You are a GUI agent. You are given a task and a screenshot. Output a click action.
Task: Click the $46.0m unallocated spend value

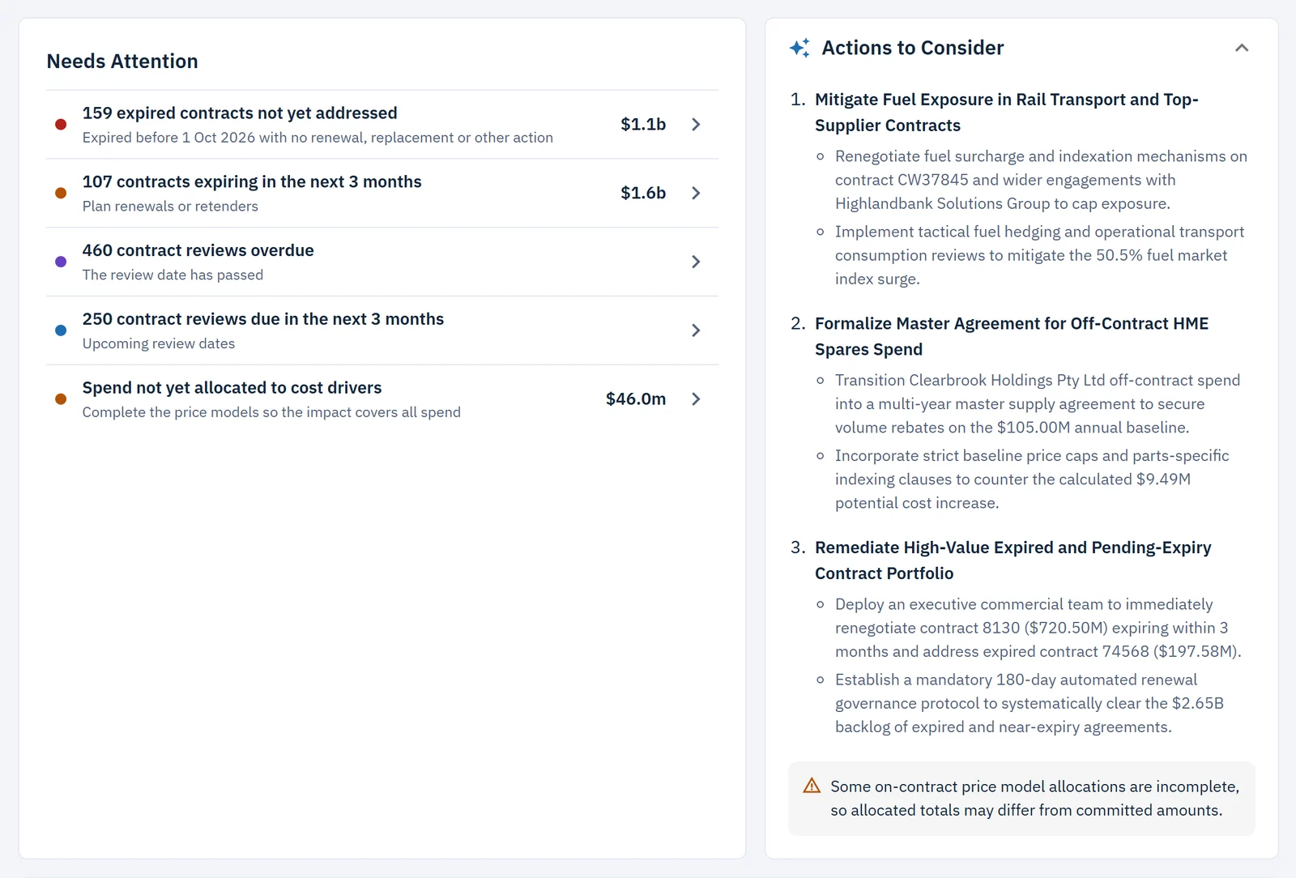636,399
